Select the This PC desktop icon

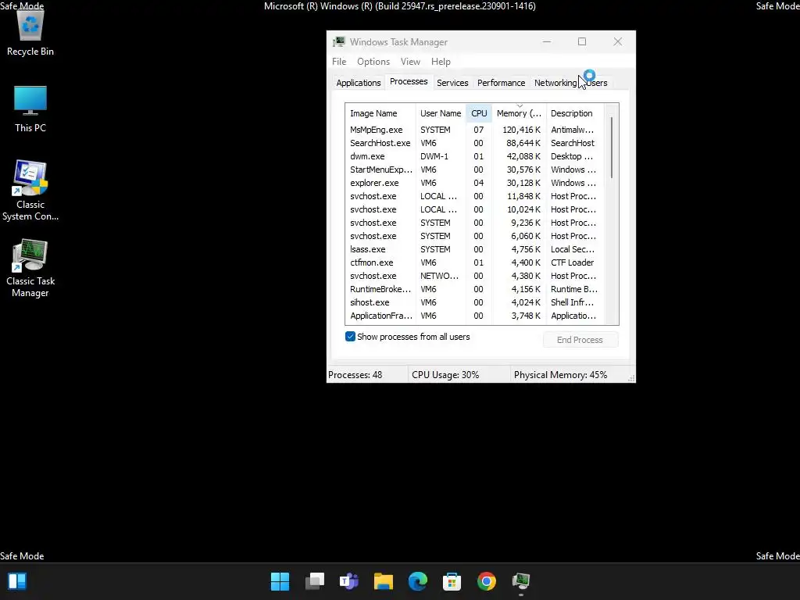(x=30, y=109)
